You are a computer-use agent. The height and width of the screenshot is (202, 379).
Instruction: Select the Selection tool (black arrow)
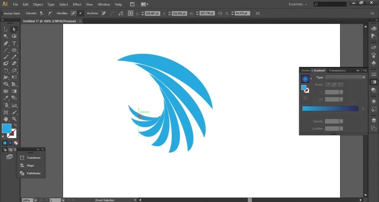6,29
